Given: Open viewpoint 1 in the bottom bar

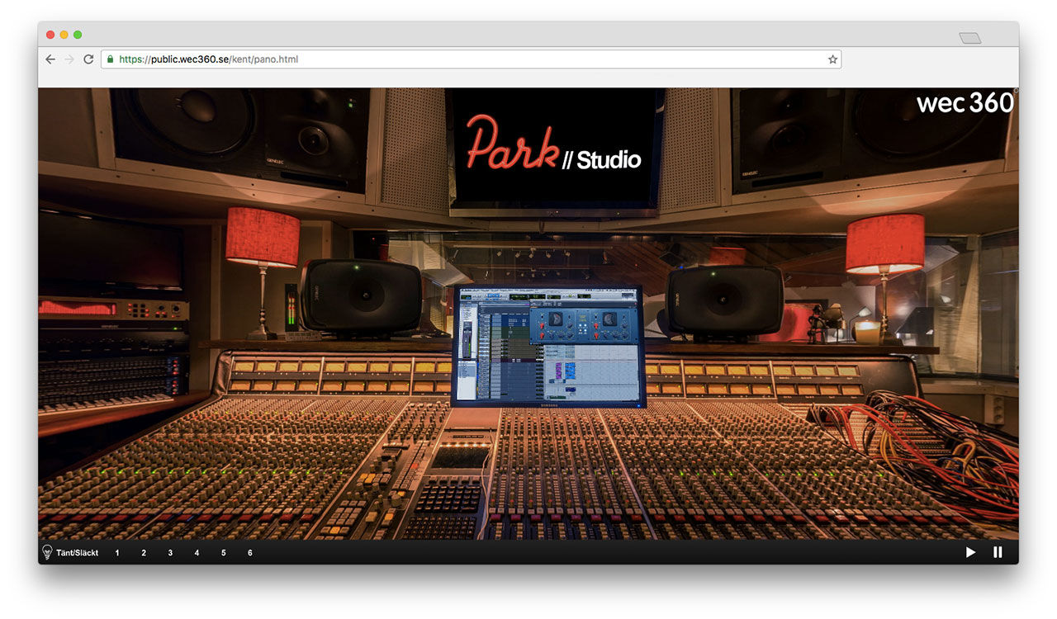Looking at the screenshot, I should [x=116, y=552].
